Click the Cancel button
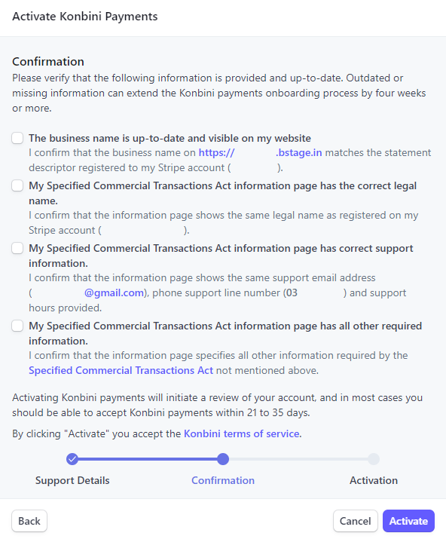 click(356, 521)
